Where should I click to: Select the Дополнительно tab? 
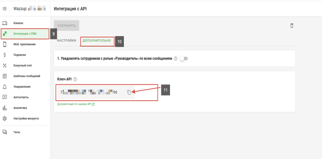coord(97,40)
